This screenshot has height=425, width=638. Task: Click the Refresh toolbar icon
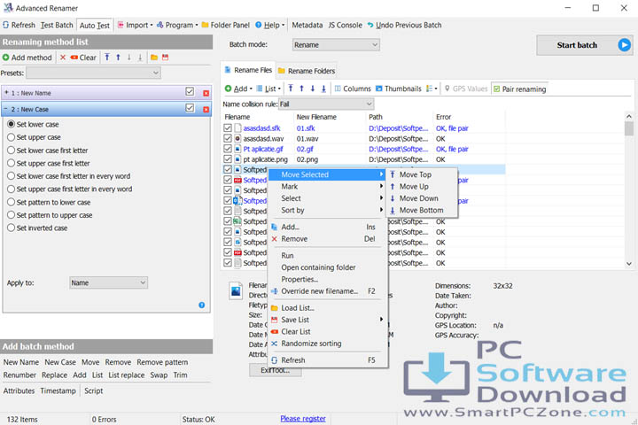click(x=5, y=25)
